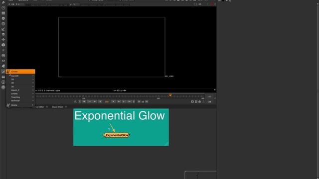Click the orange playhead on the timeline
This screenshot has height=179, width=319.
point(170,95)
